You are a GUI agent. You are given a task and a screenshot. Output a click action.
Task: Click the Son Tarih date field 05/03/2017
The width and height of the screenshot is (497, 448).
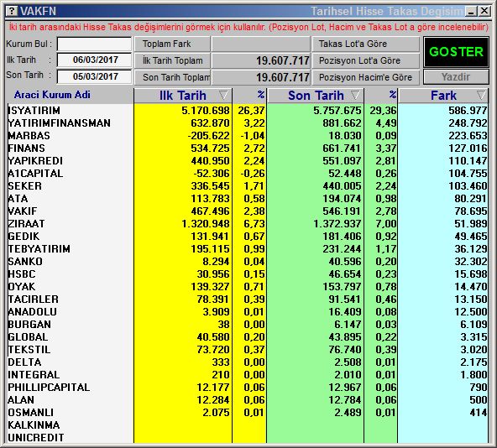[x=94, y=76]
